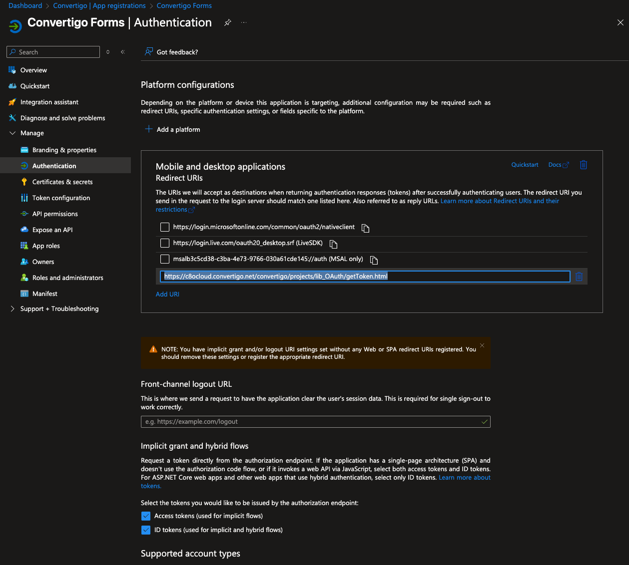Viewport: 629px width, 565px height.
Task: Delete the getToken.html redirect URI row
Action: point(579,277)
